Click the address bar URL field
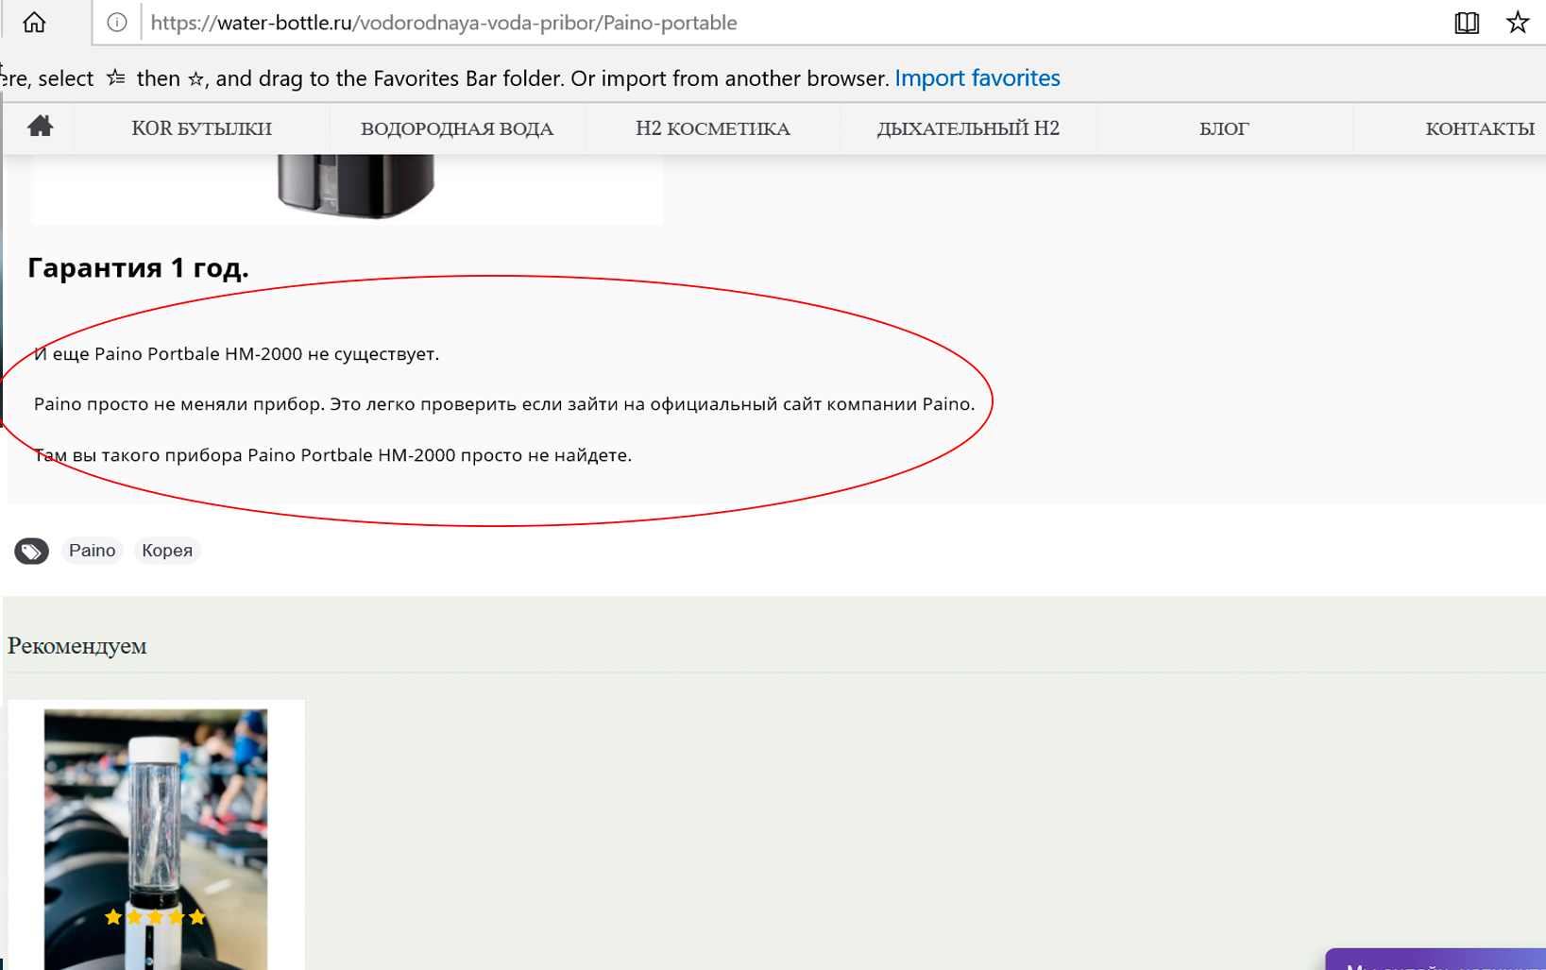Screen dimensions: 1546x970 point(444,23)
